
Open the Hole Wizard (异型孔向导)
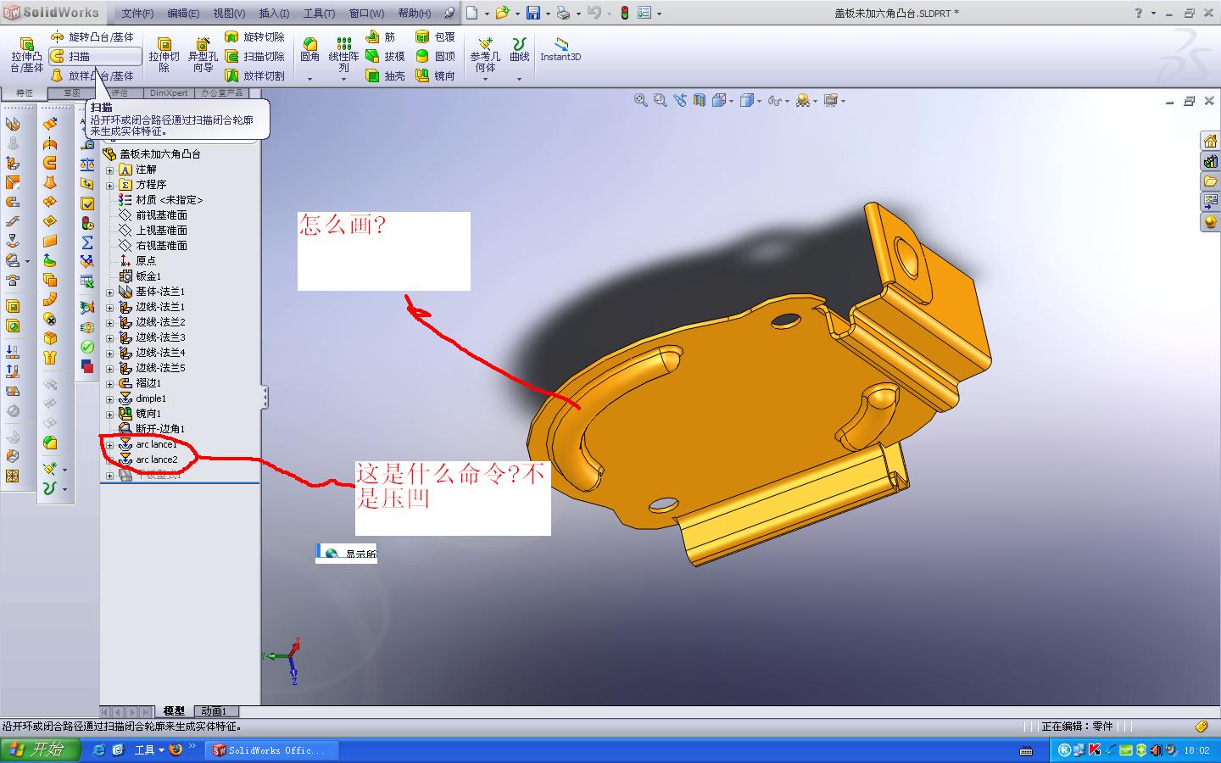(x=203, y=55)
